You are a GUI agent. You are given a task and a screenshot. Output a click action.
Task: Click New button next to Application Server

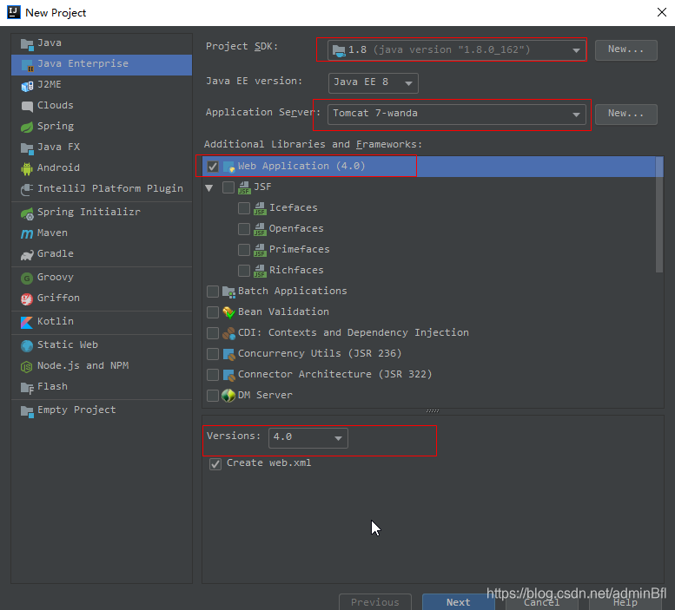point(626,115)
